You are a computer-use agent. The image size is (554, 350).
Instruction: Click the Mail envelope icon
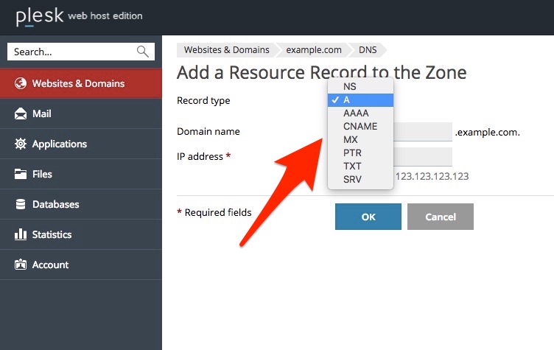[21, 113]
